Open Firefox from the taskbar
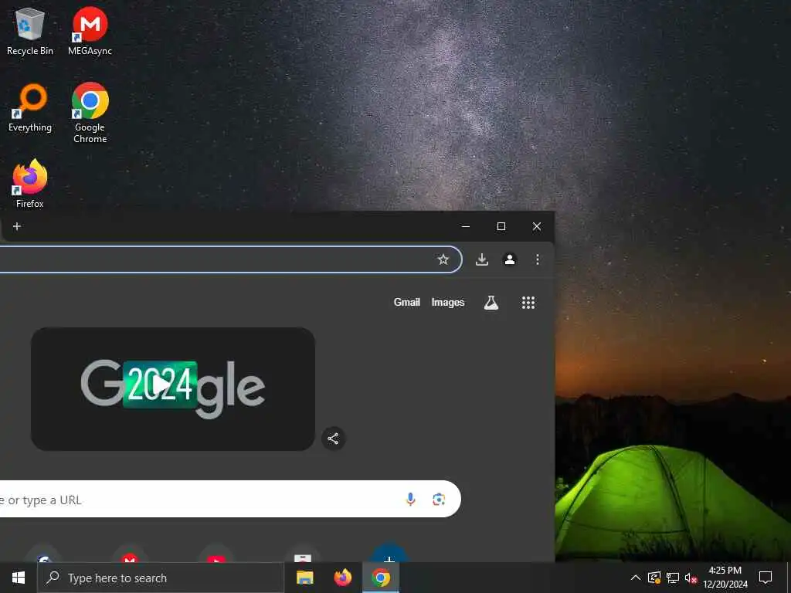The image size is (791, 593). click(343, 578)
